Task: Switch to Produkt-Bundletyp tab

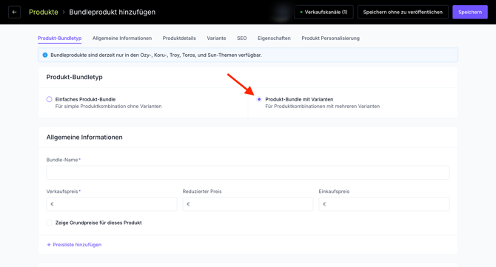Action: point(59,38)
